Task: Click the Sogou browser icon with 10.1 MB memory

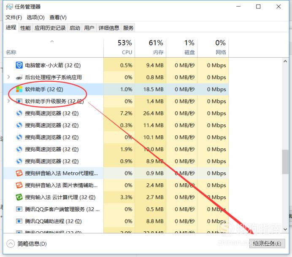Action: [x=19, y=137]
